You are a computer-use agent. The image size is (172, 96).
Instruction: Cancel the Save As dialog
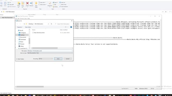tap(67, 59)
